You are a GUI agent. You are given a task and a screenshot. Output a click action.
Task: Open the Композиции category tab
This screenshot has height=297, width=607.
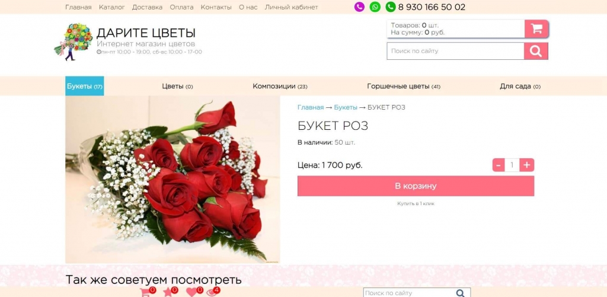click(x=280, y=87)
